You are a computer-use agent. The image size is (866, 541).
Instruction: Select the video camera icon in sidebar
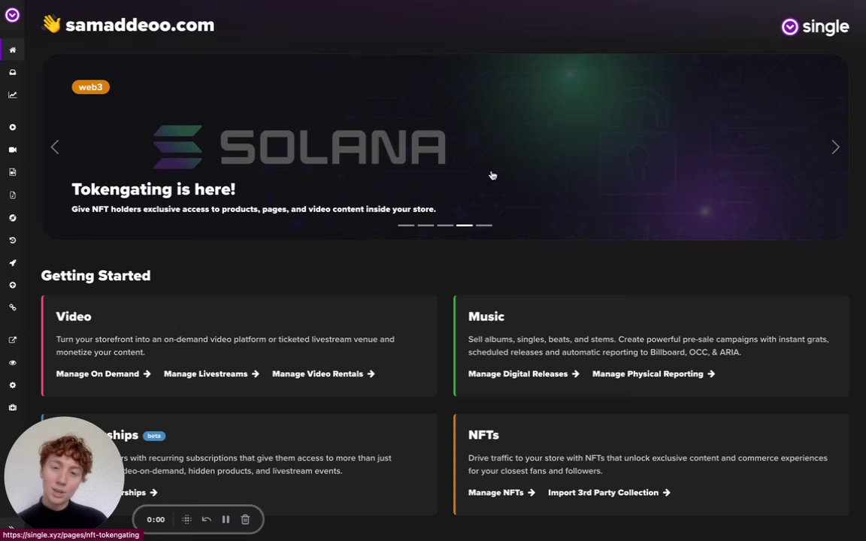(x=12, y=150)
